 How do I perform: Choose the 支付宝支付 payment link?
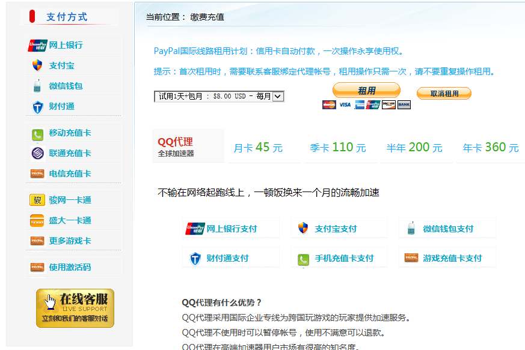(x=336, y=229)
